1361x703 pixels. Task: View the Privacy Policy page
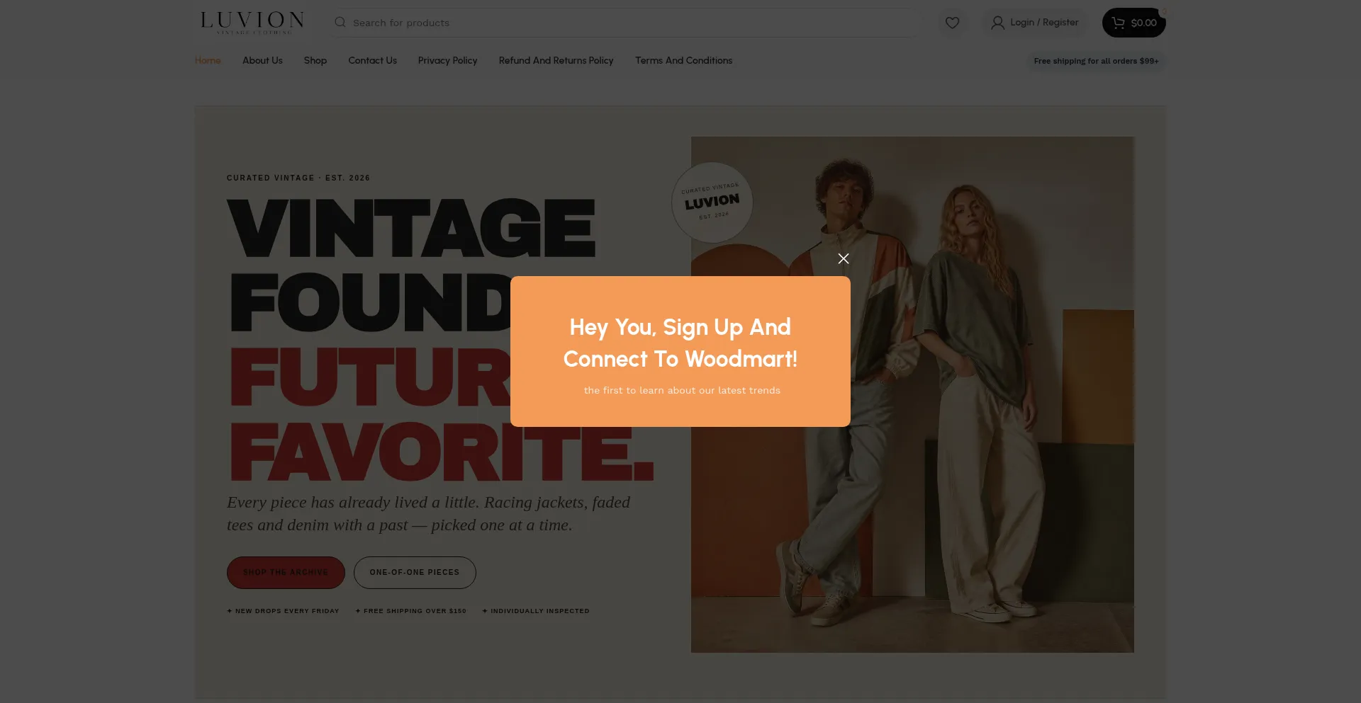(447, 61)
